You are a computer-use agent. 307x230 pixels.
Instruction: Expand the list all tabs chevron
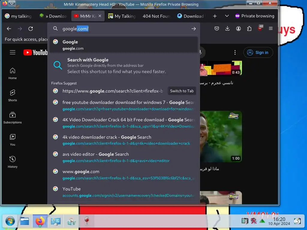click(227, 16)
